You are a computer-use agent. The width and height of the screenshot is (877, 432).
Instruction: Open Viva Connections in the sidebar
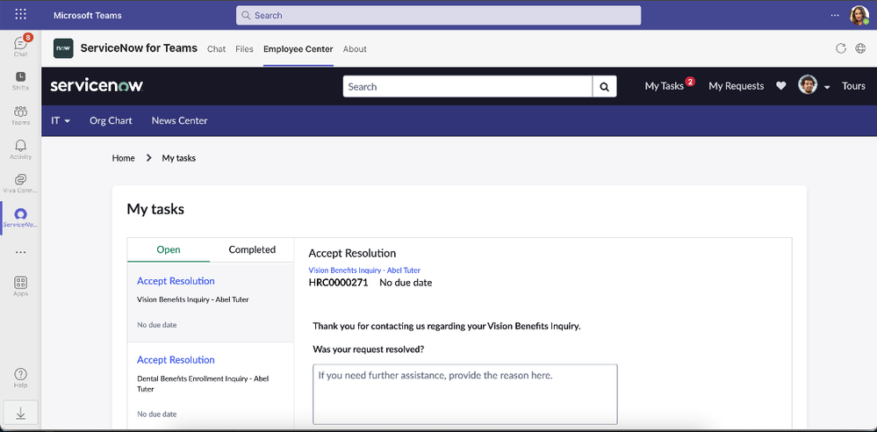click(x=21, y=184)
